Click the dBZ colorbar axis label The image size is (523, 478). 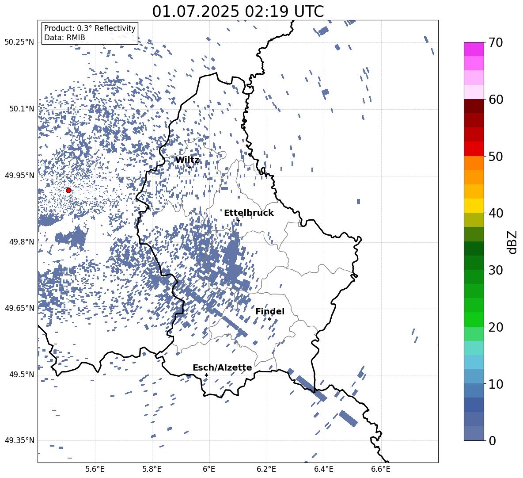click(x=512, y=242)
